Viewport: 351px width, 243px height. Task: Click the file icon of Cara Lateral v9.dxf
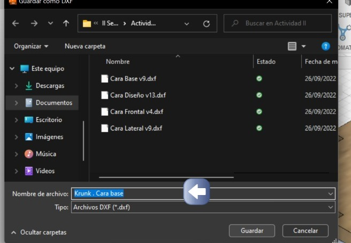tap(104, 128)
